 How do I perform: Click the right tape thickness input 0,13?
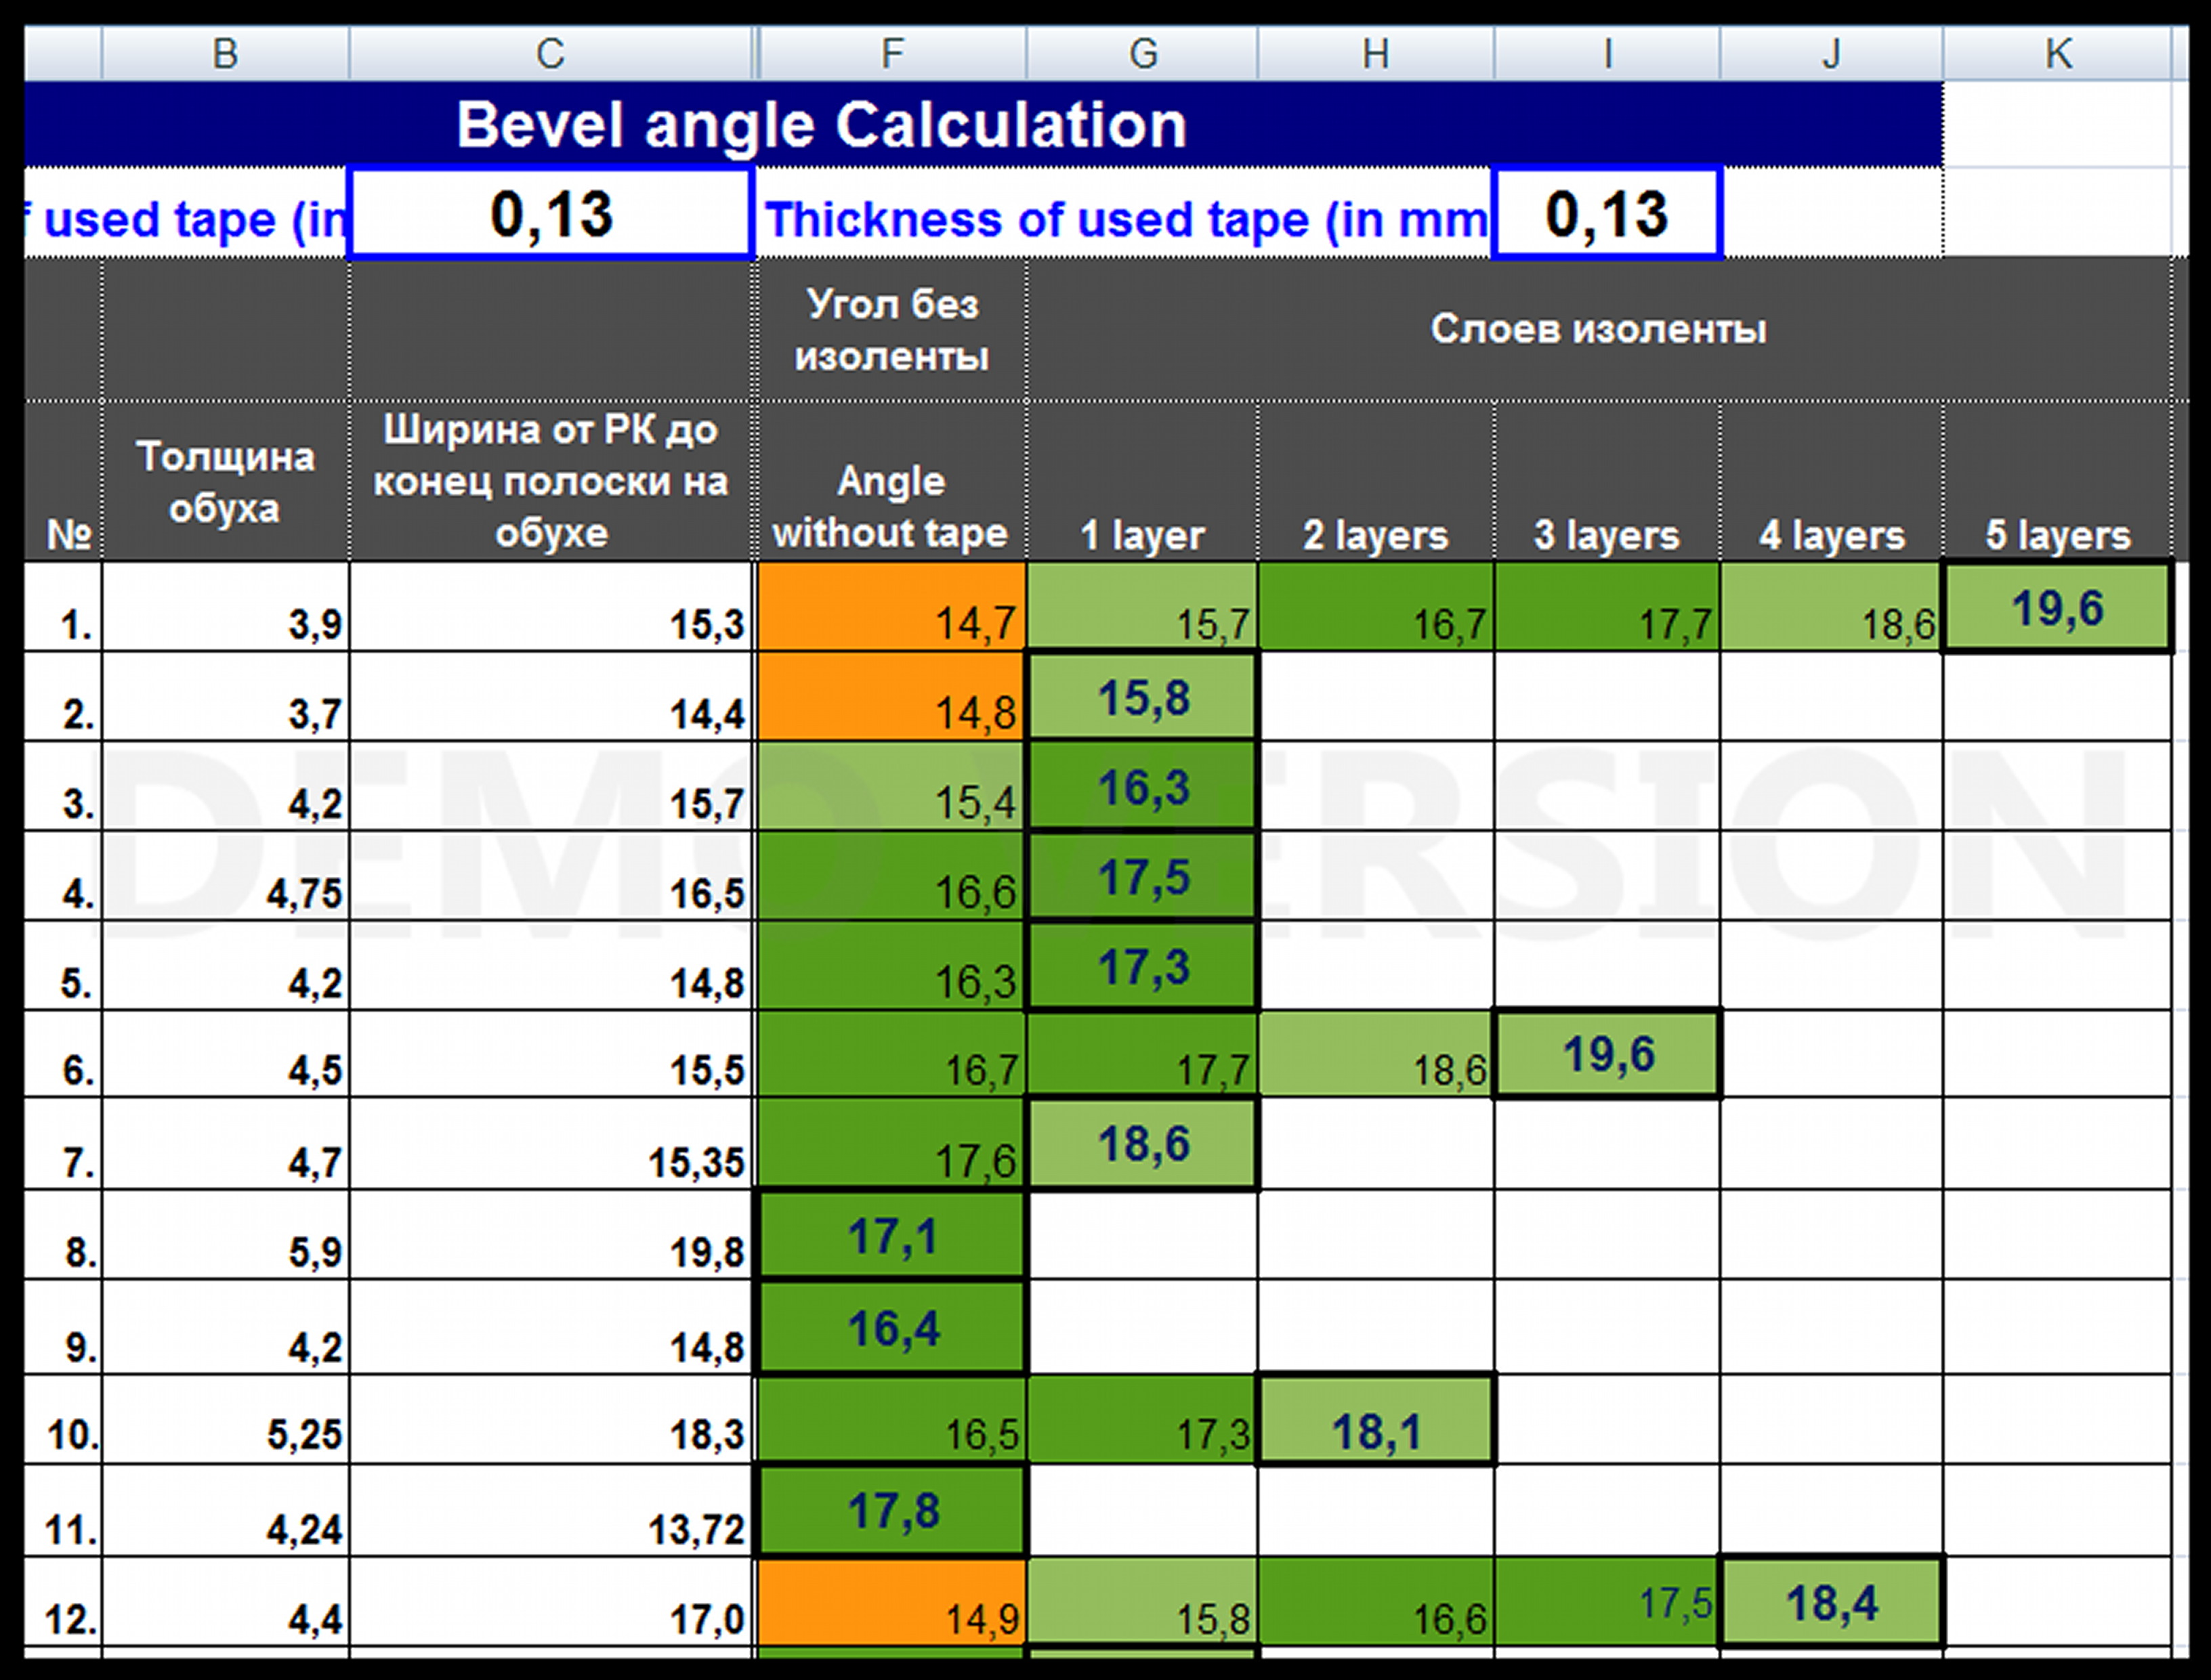coord(1605,214)
